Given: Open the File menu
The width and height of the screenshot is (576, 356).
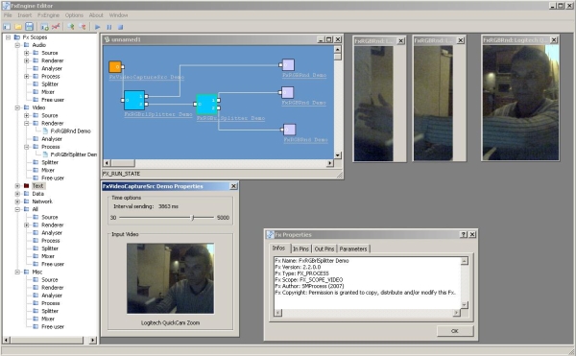Looking at the screenshot, I should pyautogui.click(x=8, y=15).
